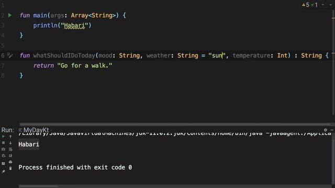Click "Go for a walk." return string
Screen dimensions: 335x188
click(85, 65)
